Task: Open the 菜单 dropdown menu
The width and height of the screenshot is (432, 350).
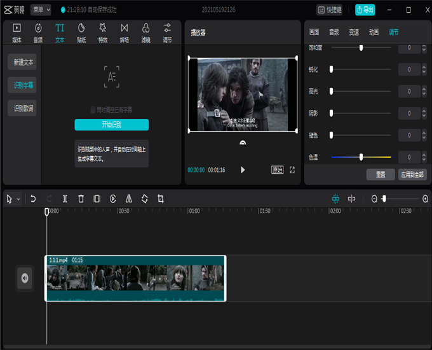Action: [x=41, y=10]
